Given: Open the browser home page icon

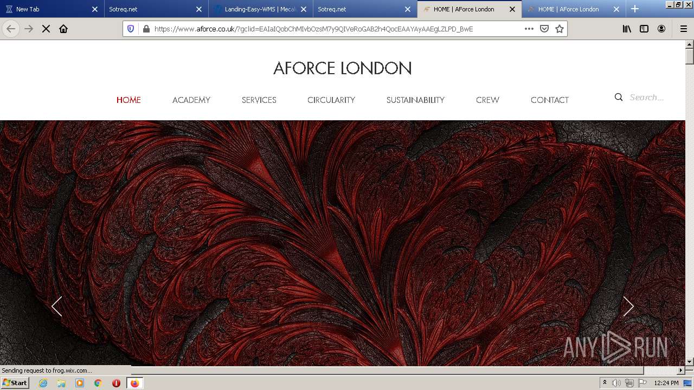Looking at the screenshot, I should (63, 29).
